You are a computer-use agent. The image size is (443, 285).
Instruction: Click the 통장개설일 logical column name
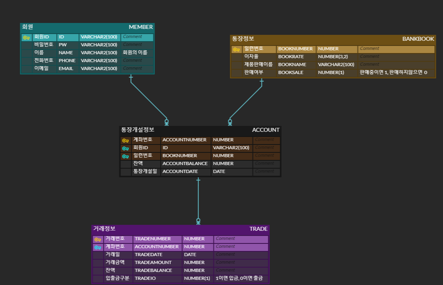[x=145, y=171]
